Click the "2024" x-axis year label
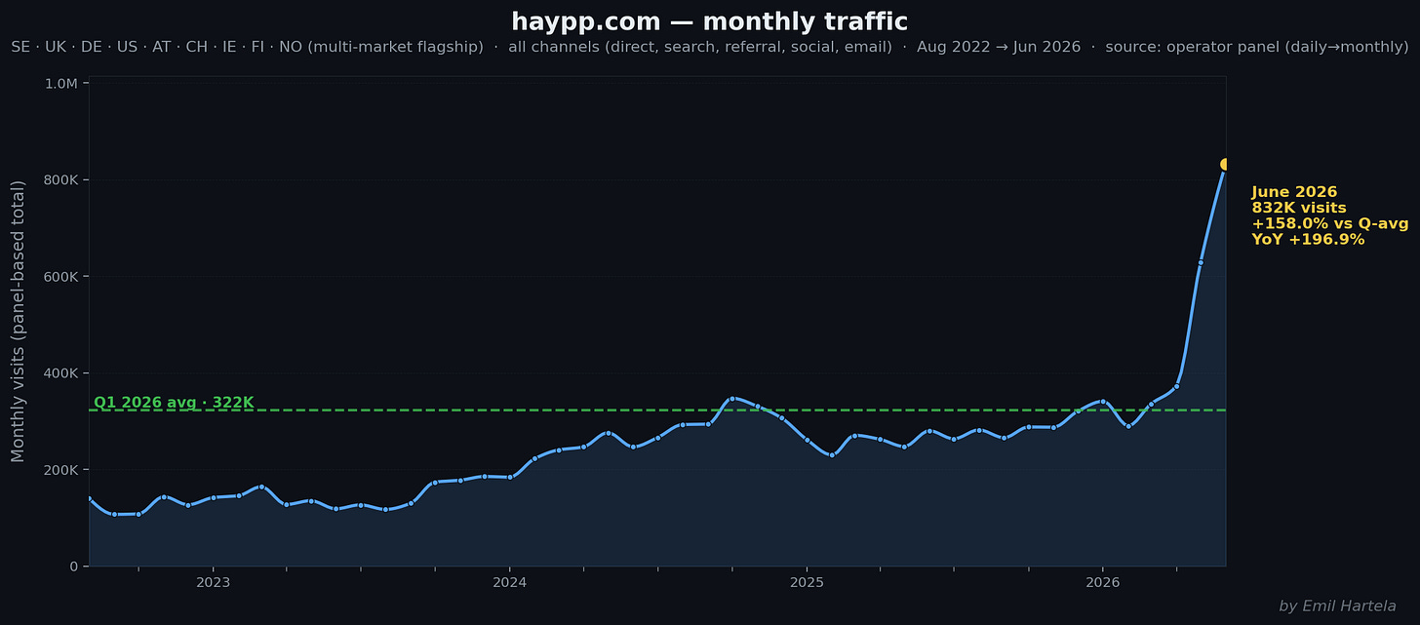1420x625 pixels. point(509,582)
